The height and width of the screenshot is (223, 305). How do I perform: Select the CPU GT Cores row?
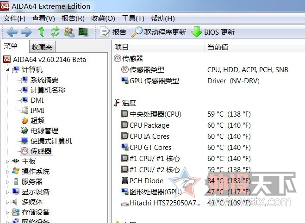186,148
